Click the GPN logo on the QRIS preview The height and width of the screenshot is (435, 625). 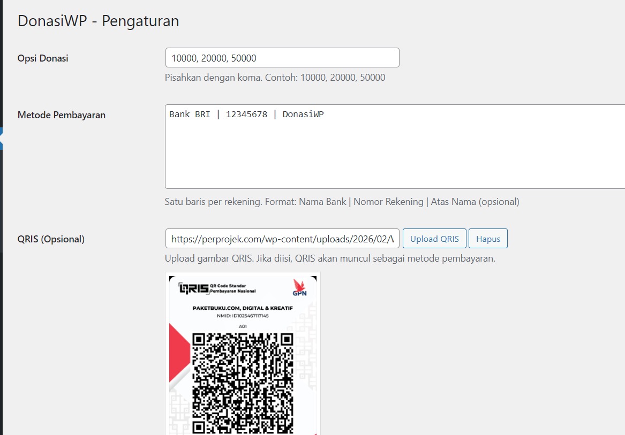[x=299, y=293]
